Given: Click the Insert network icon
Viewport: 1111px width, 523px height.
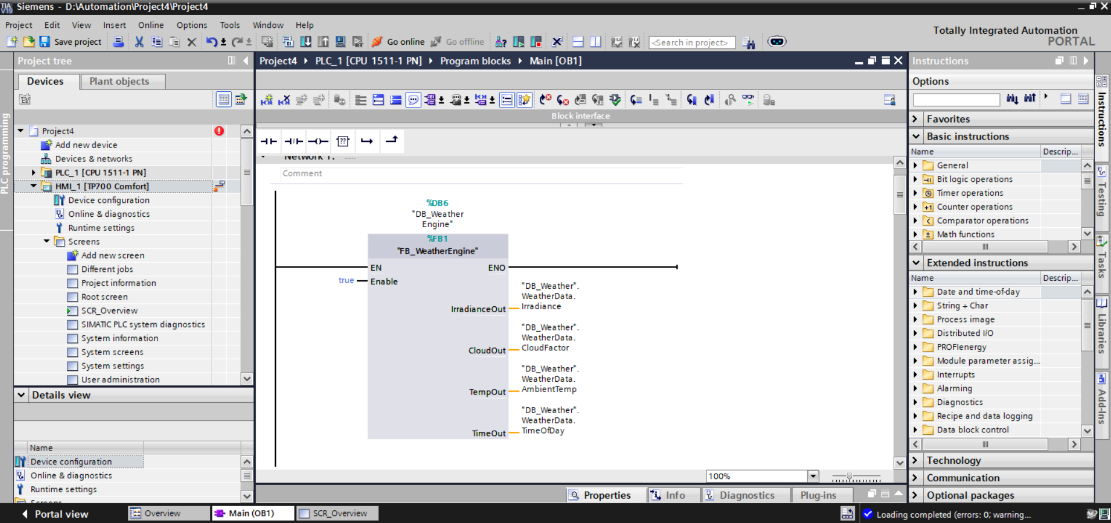Looking at the screenshot, I should pyautogui.click(x=267, y=100).
